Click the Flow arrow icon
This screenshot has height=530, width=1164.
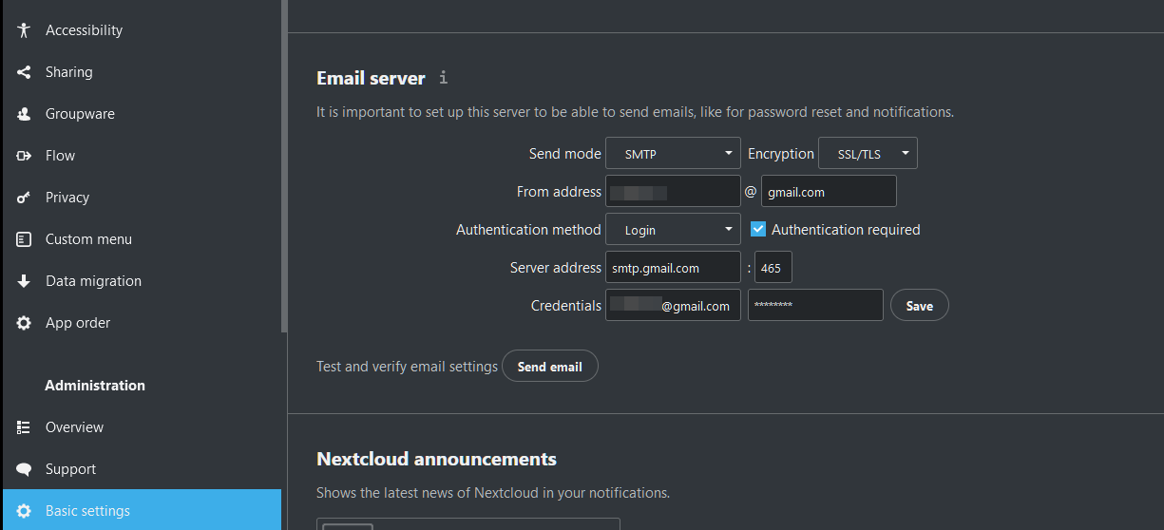coord(24,156)
